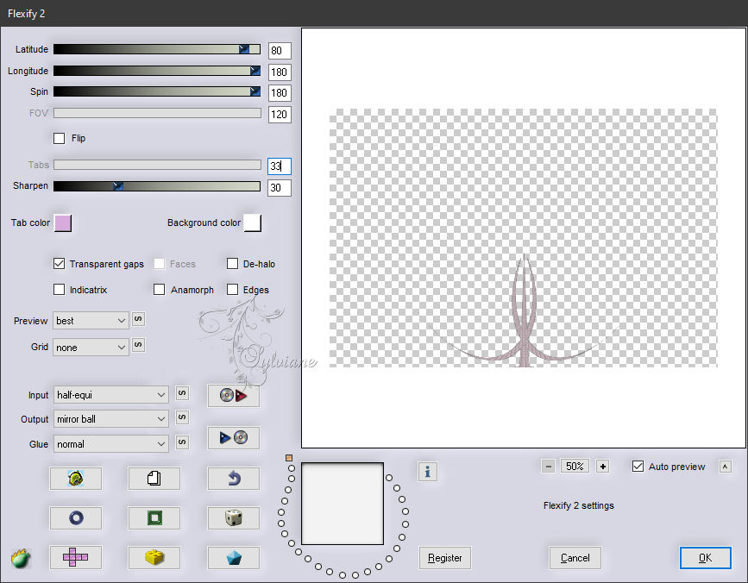Click the small preset thumbnail box
The height and width of the screenshot is (583, 748).
click(x=343, y=504)
